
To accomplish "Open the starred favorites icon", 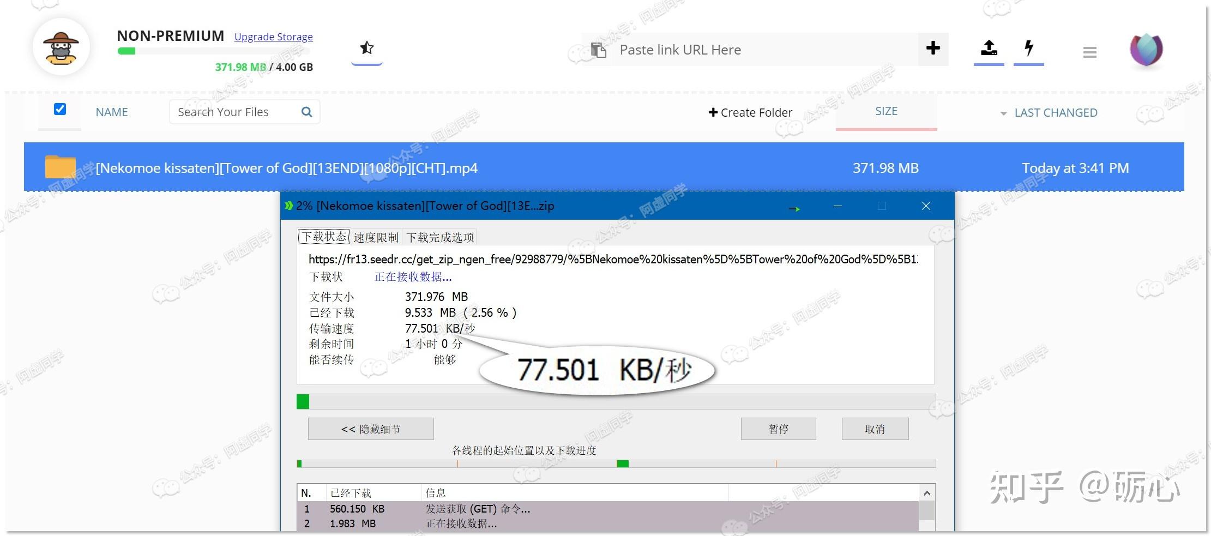I will click(367, 48).
